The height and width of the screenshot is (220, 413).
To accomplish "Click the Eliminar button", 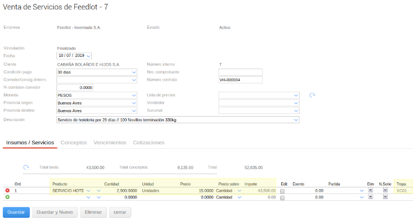I will click(x=93, y=212).
